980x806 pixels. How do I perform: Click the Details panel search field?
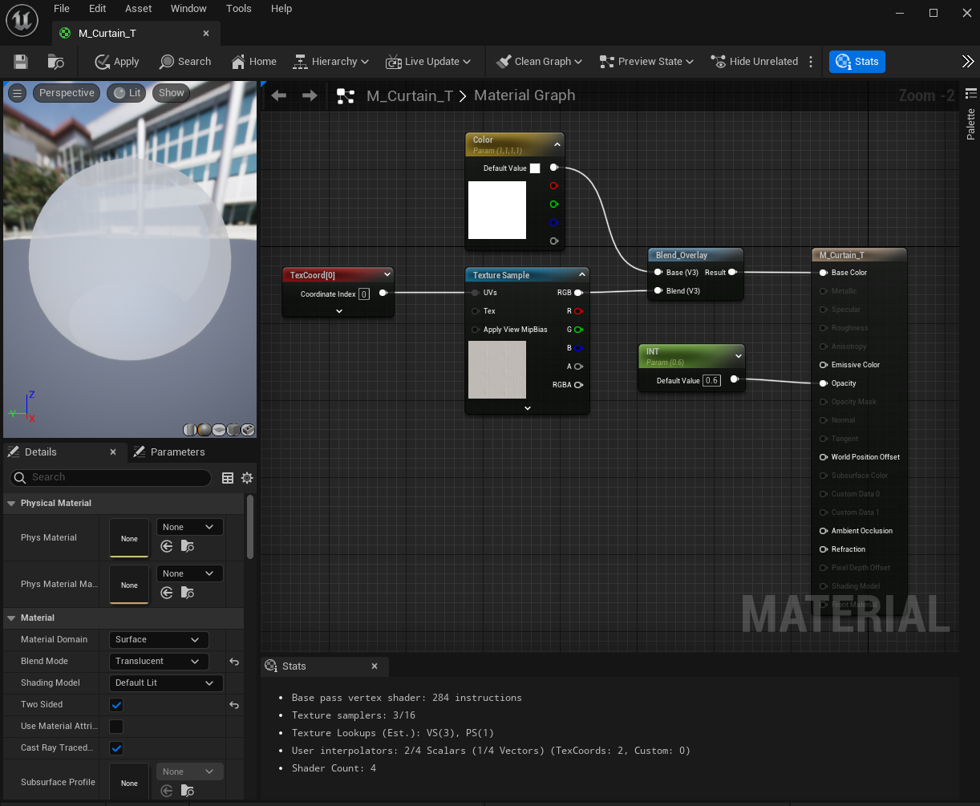[x=111, y=478]
